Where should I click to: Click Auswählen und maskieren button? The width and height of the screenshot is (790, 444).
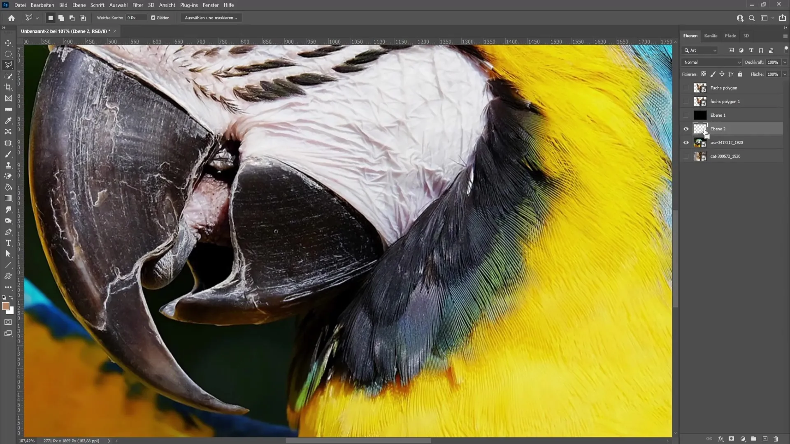pos(211,18)
